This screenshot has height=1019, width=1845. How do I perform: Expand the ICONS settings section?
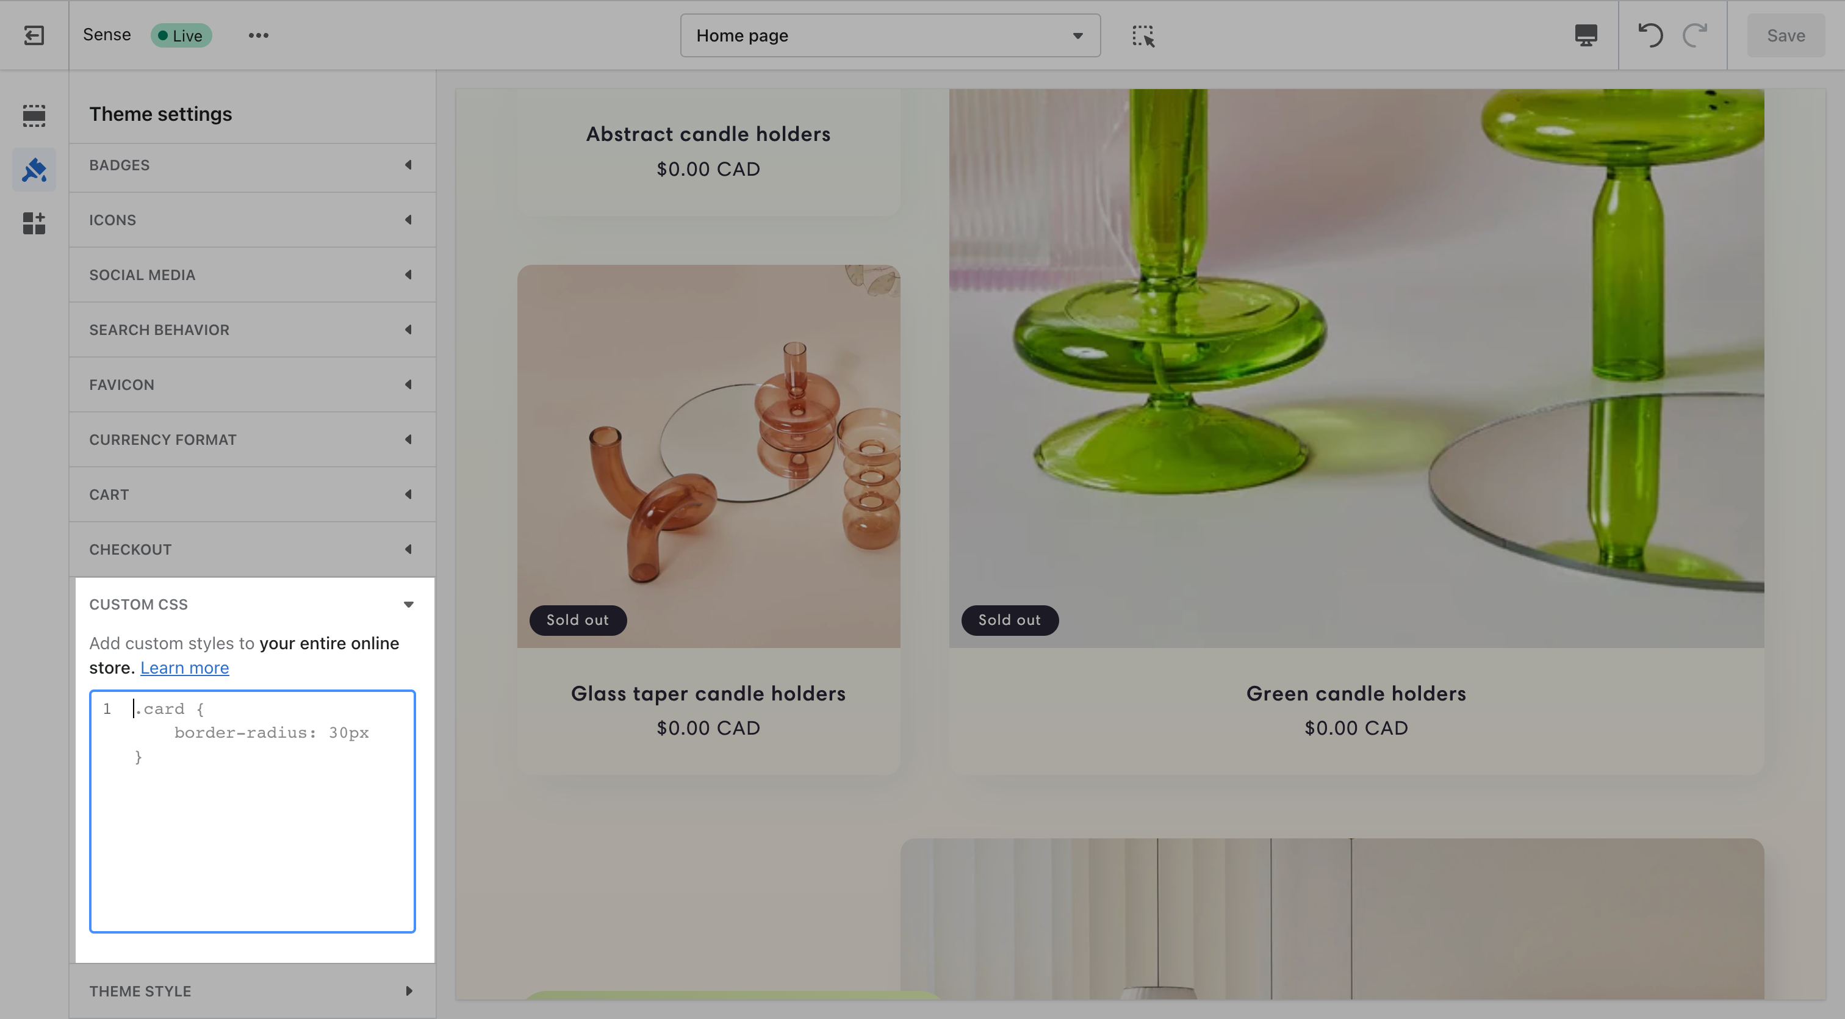(251, 220)
